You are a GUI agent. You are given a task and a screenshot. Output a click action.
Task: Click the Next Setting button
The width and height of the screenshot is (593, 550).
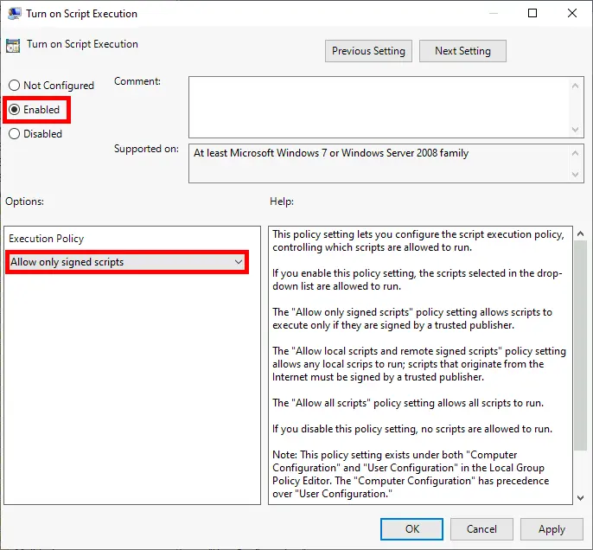pyautogui.click(x=462, y=51)
